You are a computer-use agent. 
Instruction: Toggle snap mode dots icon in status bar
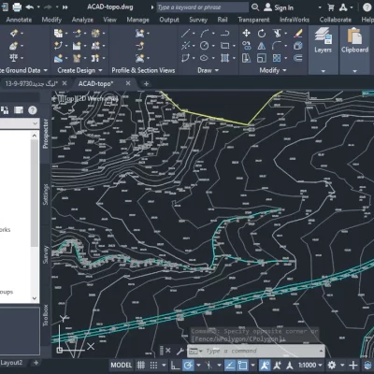[x=153, y=365]
